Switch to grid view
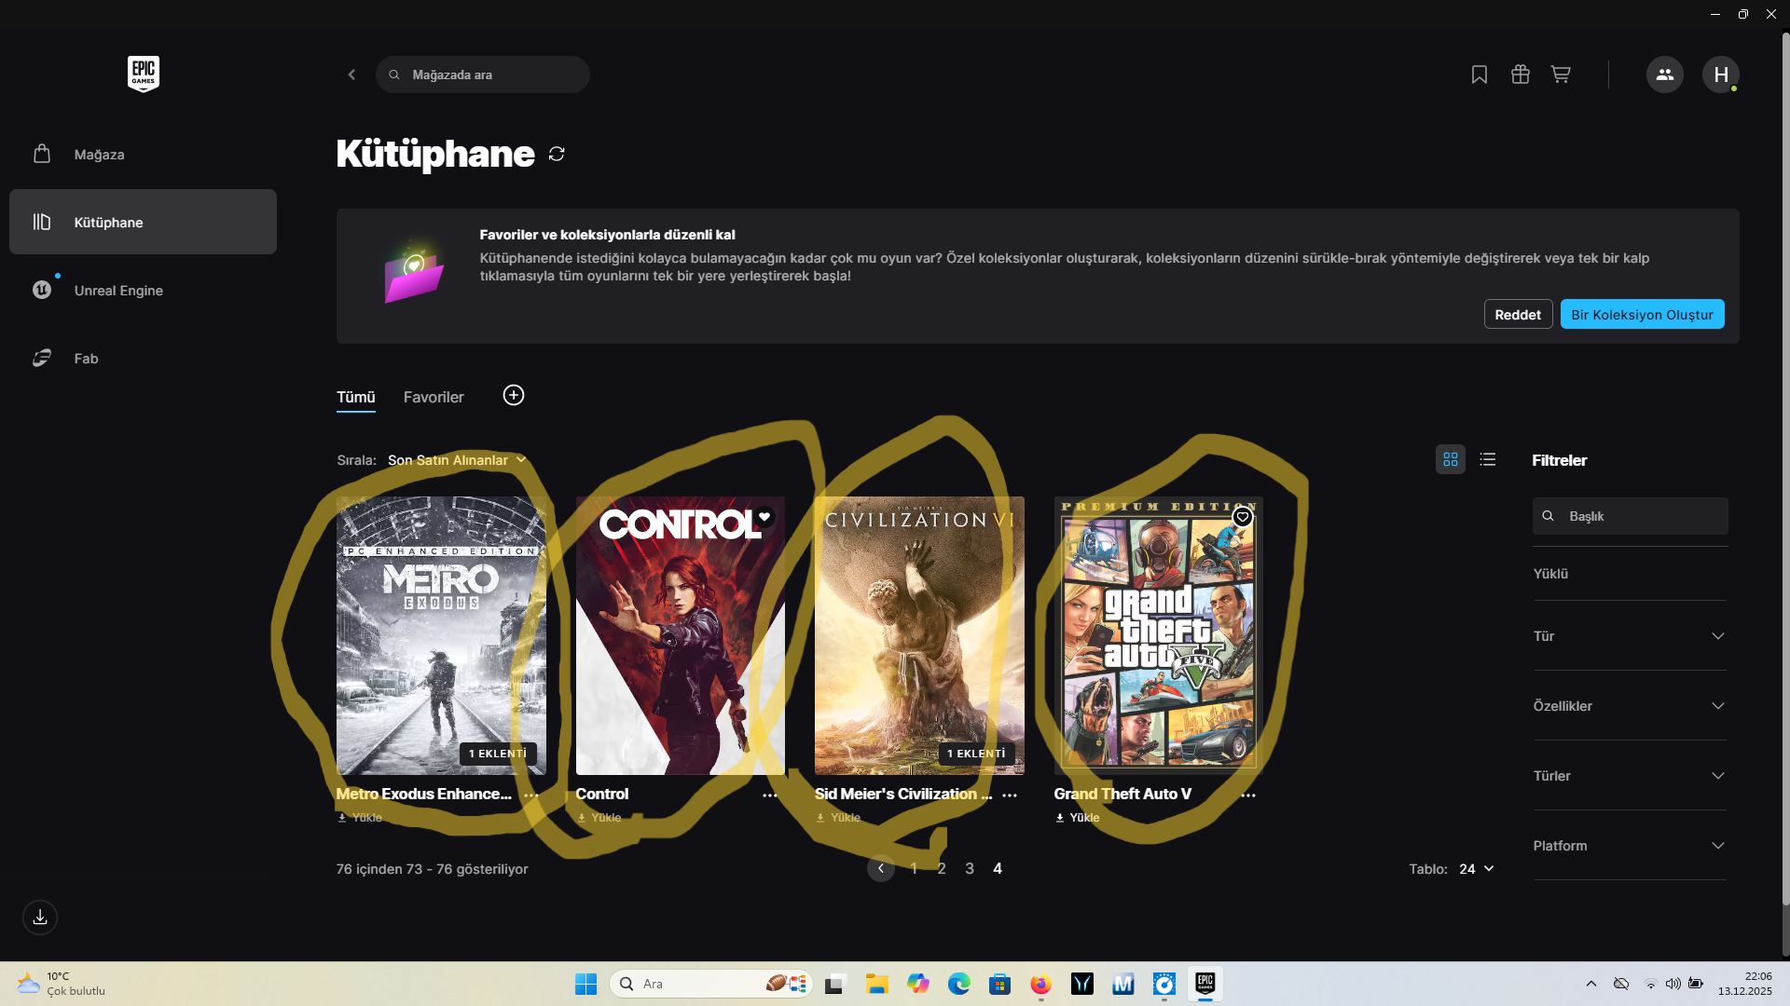The width and height of the screenshot is (1790, 1006). pos(1451,459)
